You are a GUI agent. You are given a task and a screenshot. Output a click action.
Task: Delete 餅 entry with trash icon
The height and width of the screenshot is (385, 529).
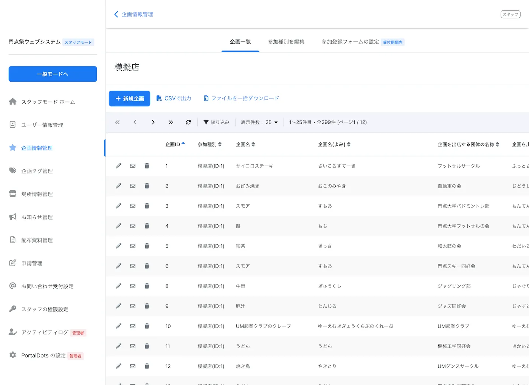click(x=147, y=226)
